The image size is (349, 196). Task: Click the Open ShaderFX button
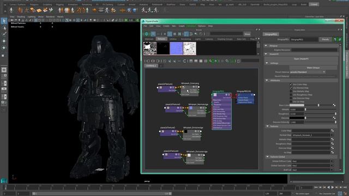coord(301,59)
